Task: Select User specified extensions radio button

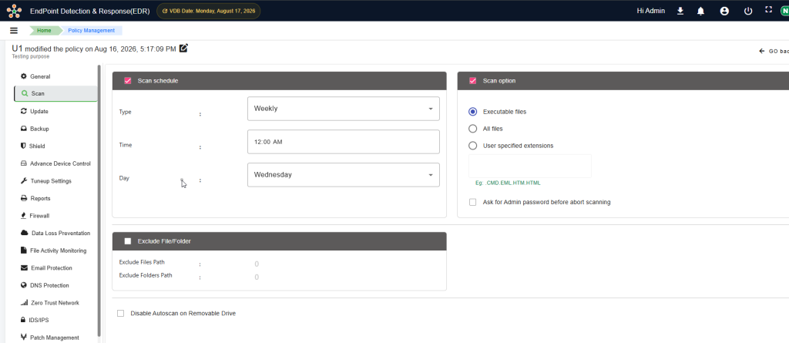Action: 472,146
